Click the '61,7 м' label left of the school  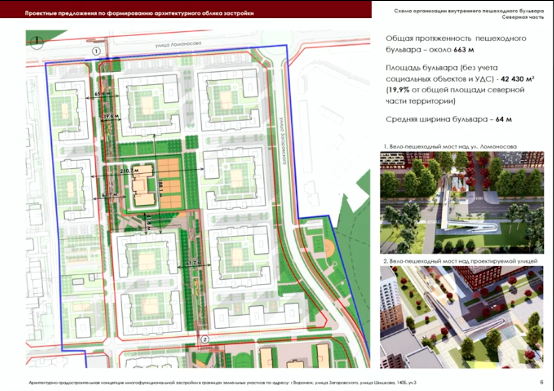110,194
